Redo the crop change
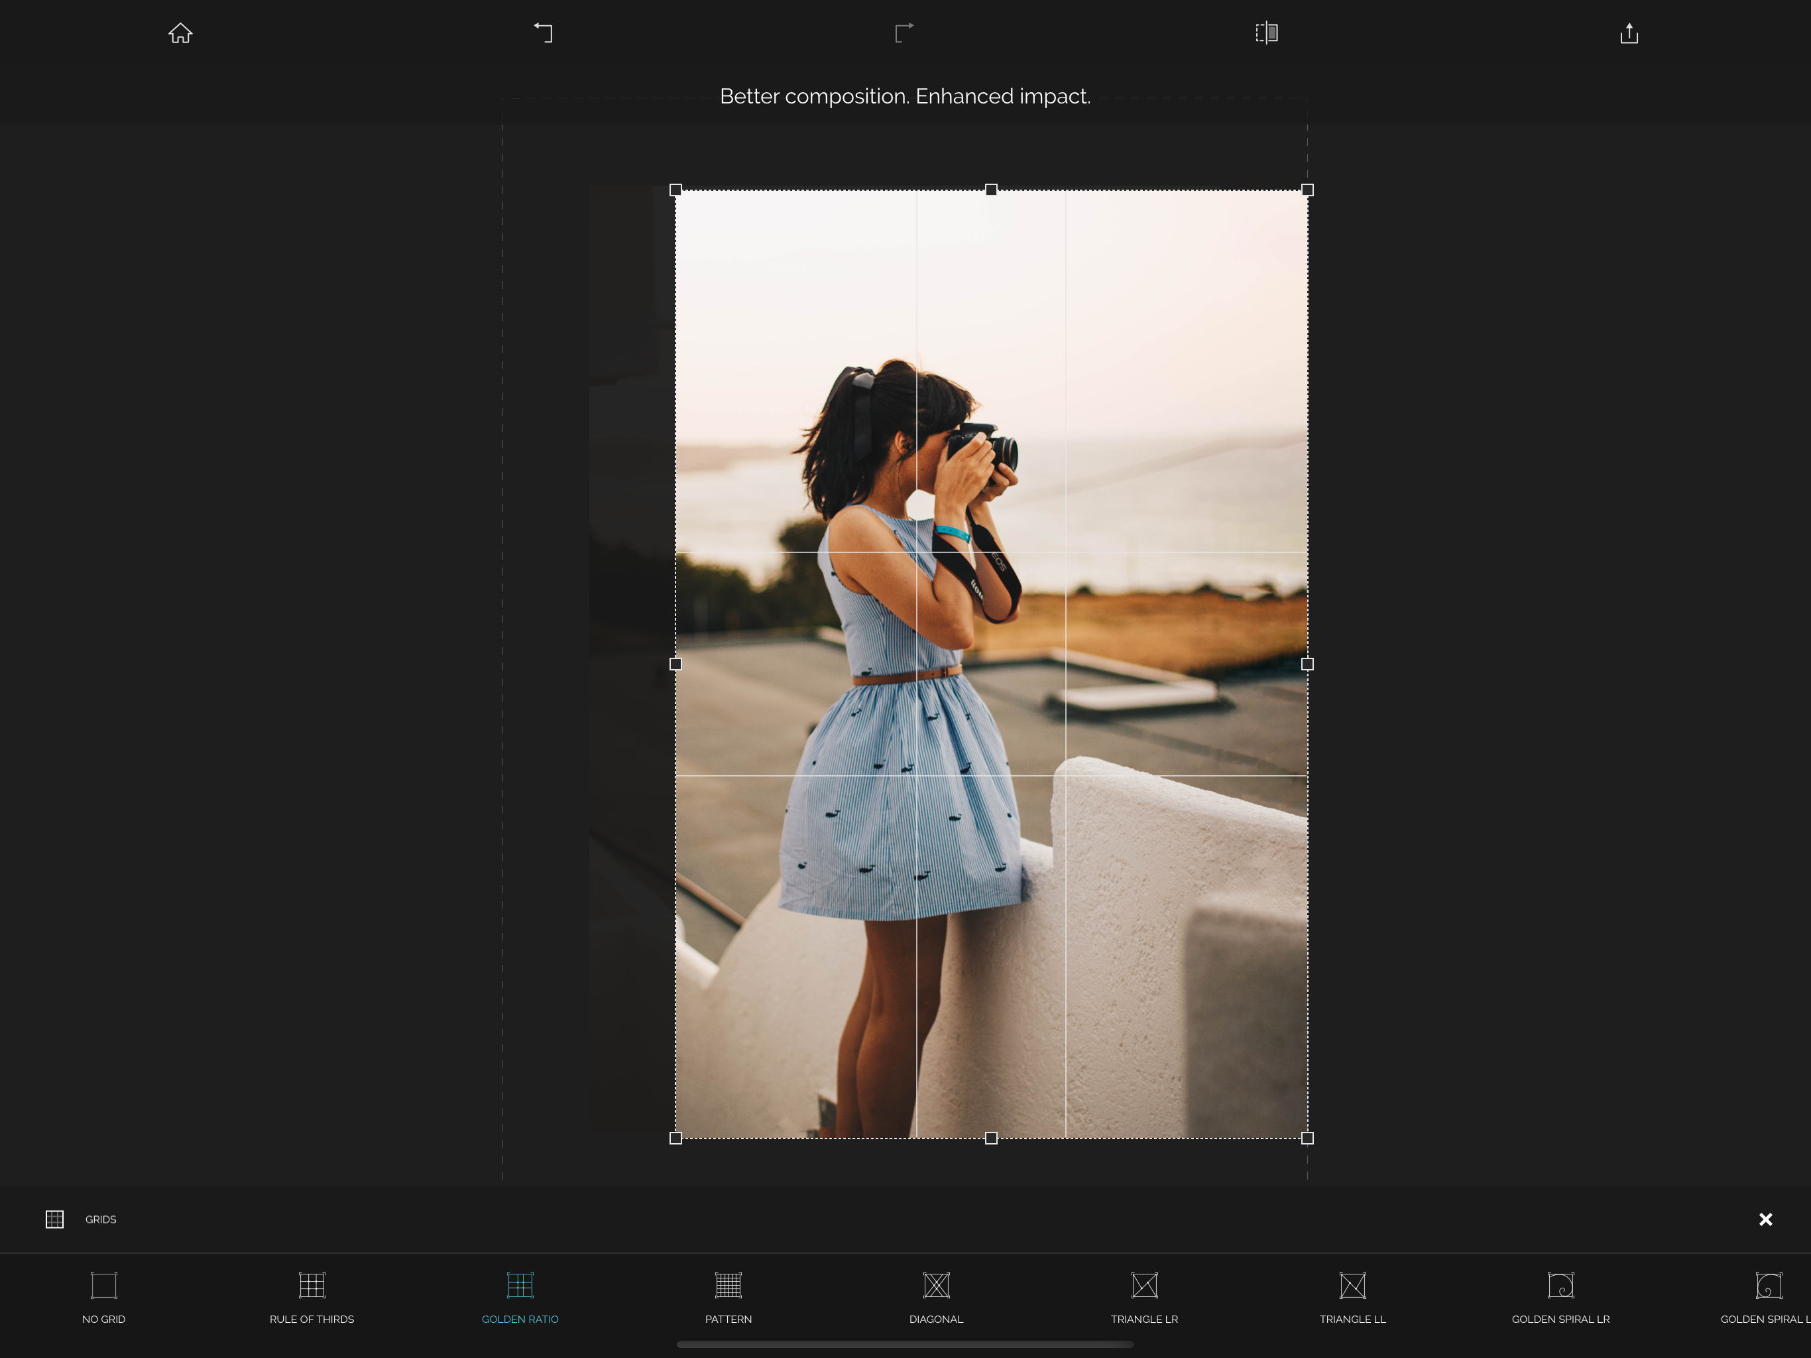Viewport: 1811px width, 1358px height. point(904,32)
